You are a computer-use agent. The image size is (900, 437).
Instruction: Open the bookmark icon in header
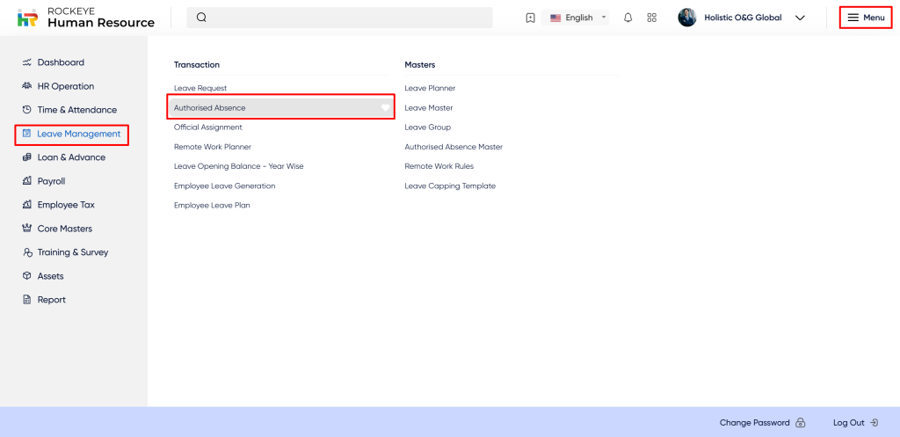click(530, 18)
